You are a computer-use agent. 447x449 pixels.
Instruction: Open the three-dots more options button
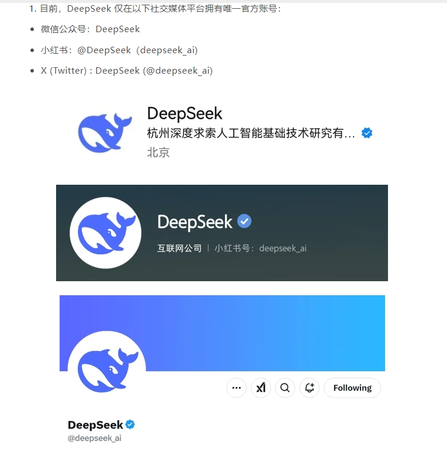click(237, 388)
